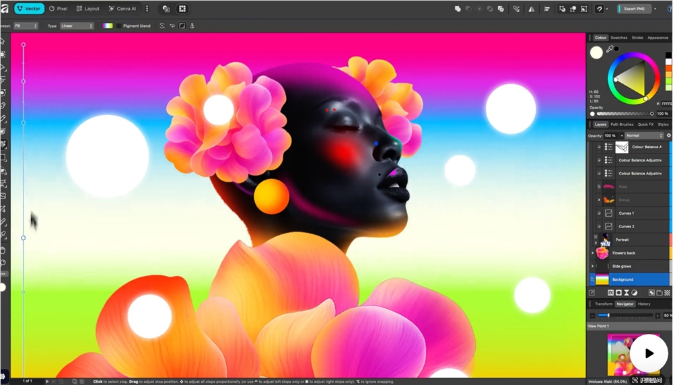The height and width of the screenshot is (385, 673).
Task: Click the reverse gradient icon
Action: 172,26
